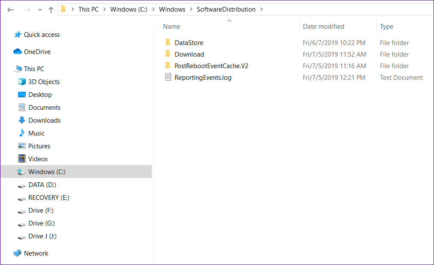Sort by Date modified column
The image size is (434, 265).
(323, 27)
